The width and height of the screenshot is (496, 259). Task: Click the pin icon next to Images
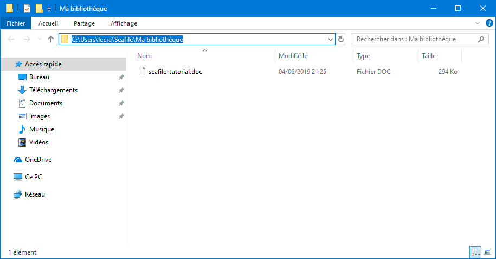(x=121, y=116)
